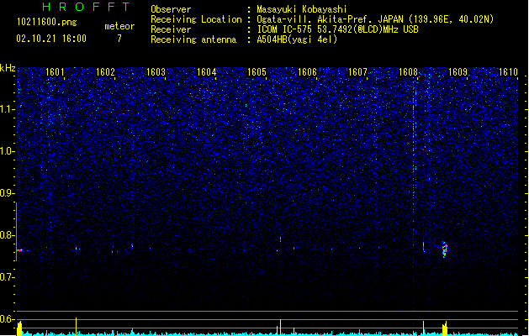The height and width of the screenshot is (336, 529).
Task: Click the 0.9 kHz frequency label
Action: pyautogui.click(x=7, y=192)
